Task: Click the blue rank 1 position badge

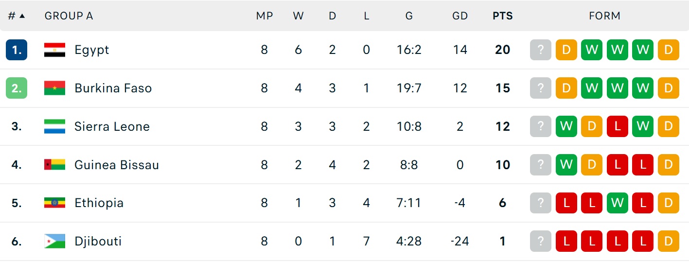Action: tap(17, 50)
